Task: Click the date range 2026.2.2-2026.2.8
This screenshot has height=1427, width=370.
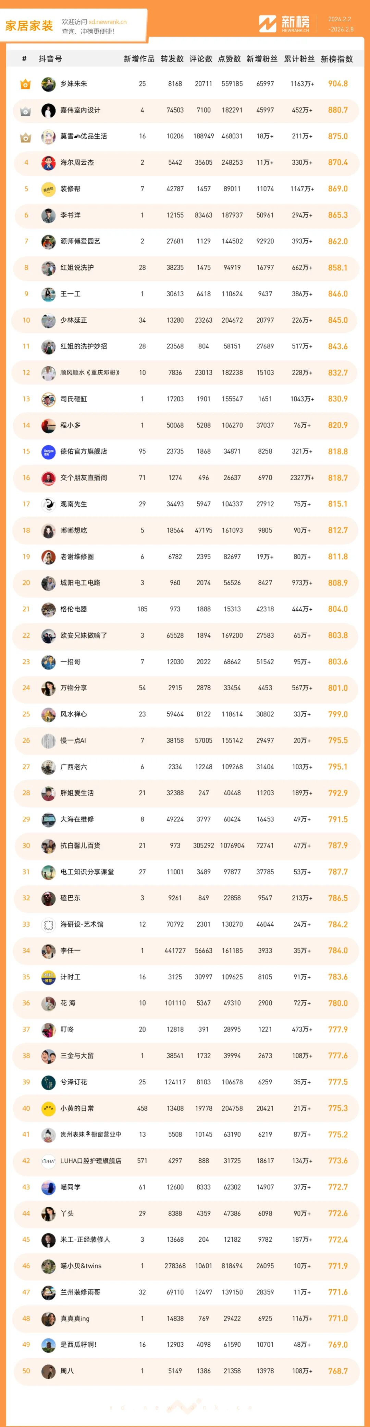Action: point(340,24)
